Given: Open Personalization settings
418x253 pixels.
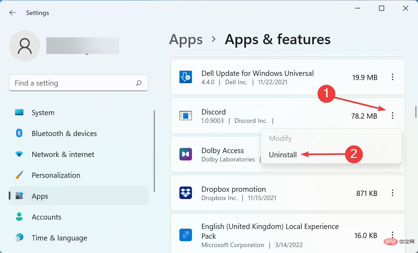Looking at the screenshot, I should coord(78,175).
